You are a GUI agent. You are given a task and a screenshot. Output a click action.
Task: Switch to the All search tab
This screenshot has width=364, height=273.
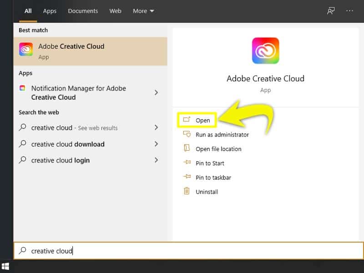point(28,11)
